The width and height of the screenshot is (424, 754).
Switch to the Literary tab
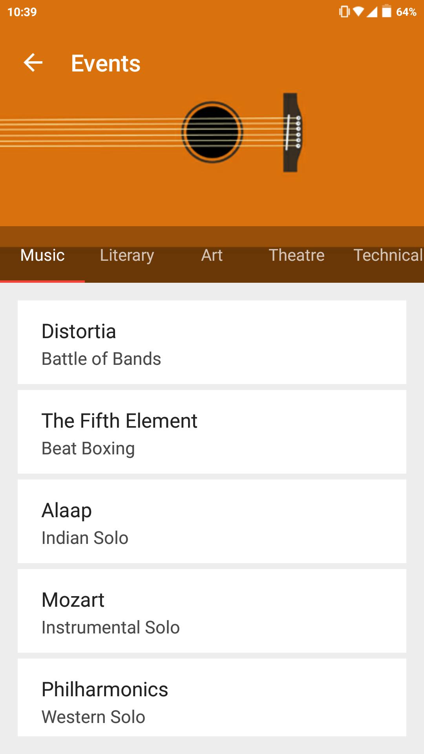(127, 255)
